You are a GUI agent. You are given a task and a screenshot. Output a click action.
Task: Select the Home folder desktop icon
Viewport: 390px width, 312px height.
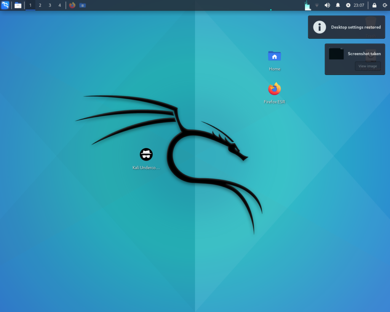coord(275,56)
